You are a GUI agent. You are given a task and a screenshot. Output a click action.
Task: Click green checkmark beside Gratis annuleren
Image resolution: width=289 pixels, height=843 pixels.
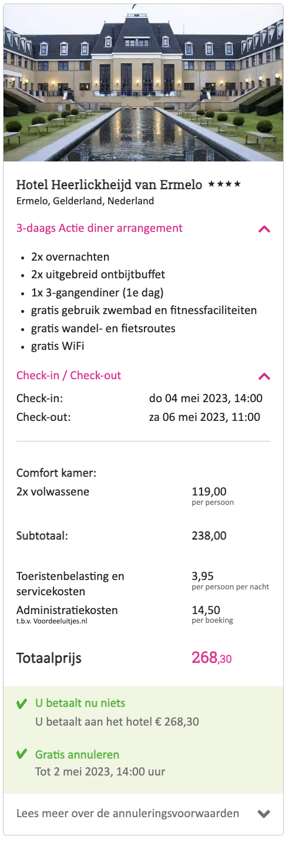22,754
